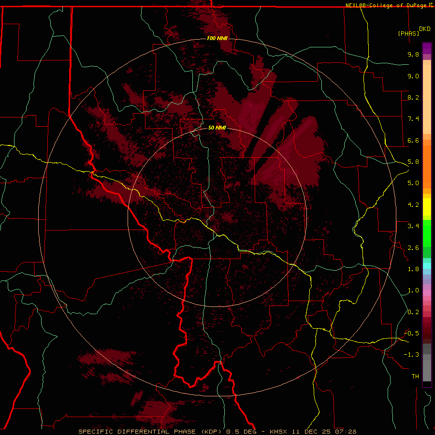Click the 50 NMI range ring label
435x435 pixels.
(217, 128)
